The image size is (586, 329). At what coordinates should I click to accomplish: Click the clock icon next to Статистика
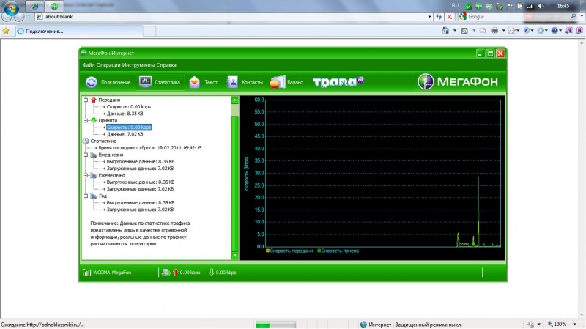point(86,141)
